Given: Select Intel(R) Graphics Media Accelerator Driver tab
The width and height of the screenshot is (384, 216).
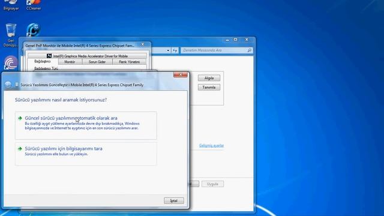Looking at the screenshot, I should [x=87, y=56].
